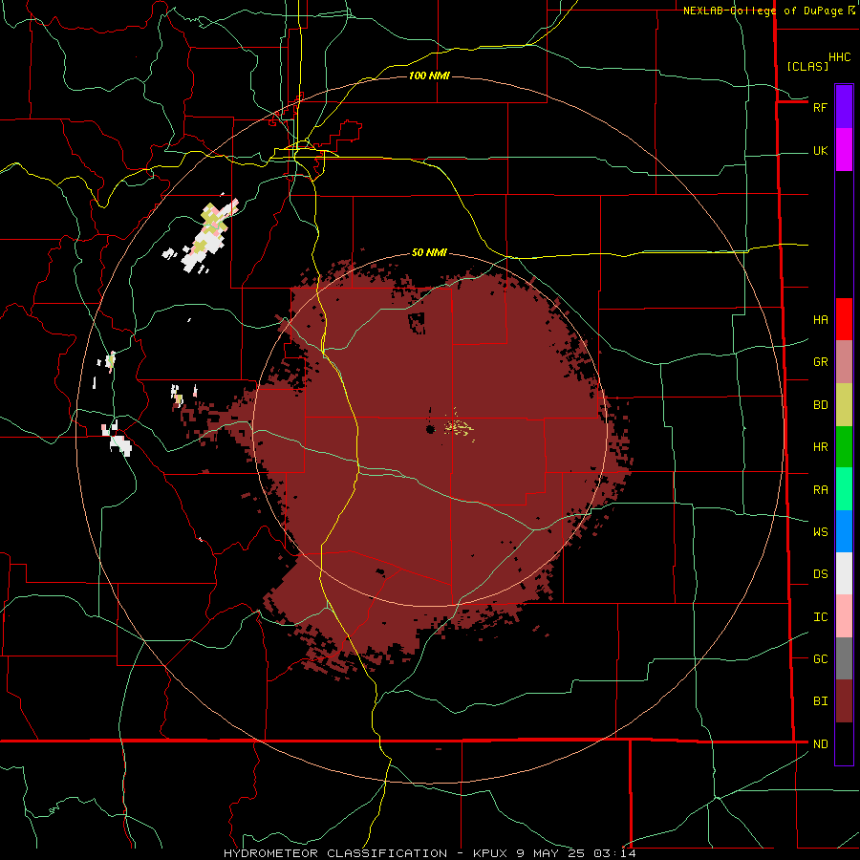Viewport: 860px width, 860px height.
Task: Click the RF legend label
Action: click(820, 107)
